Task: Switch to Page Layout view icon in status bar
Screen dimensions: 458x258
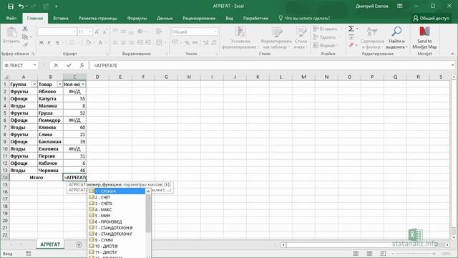Action: (369, 253)
